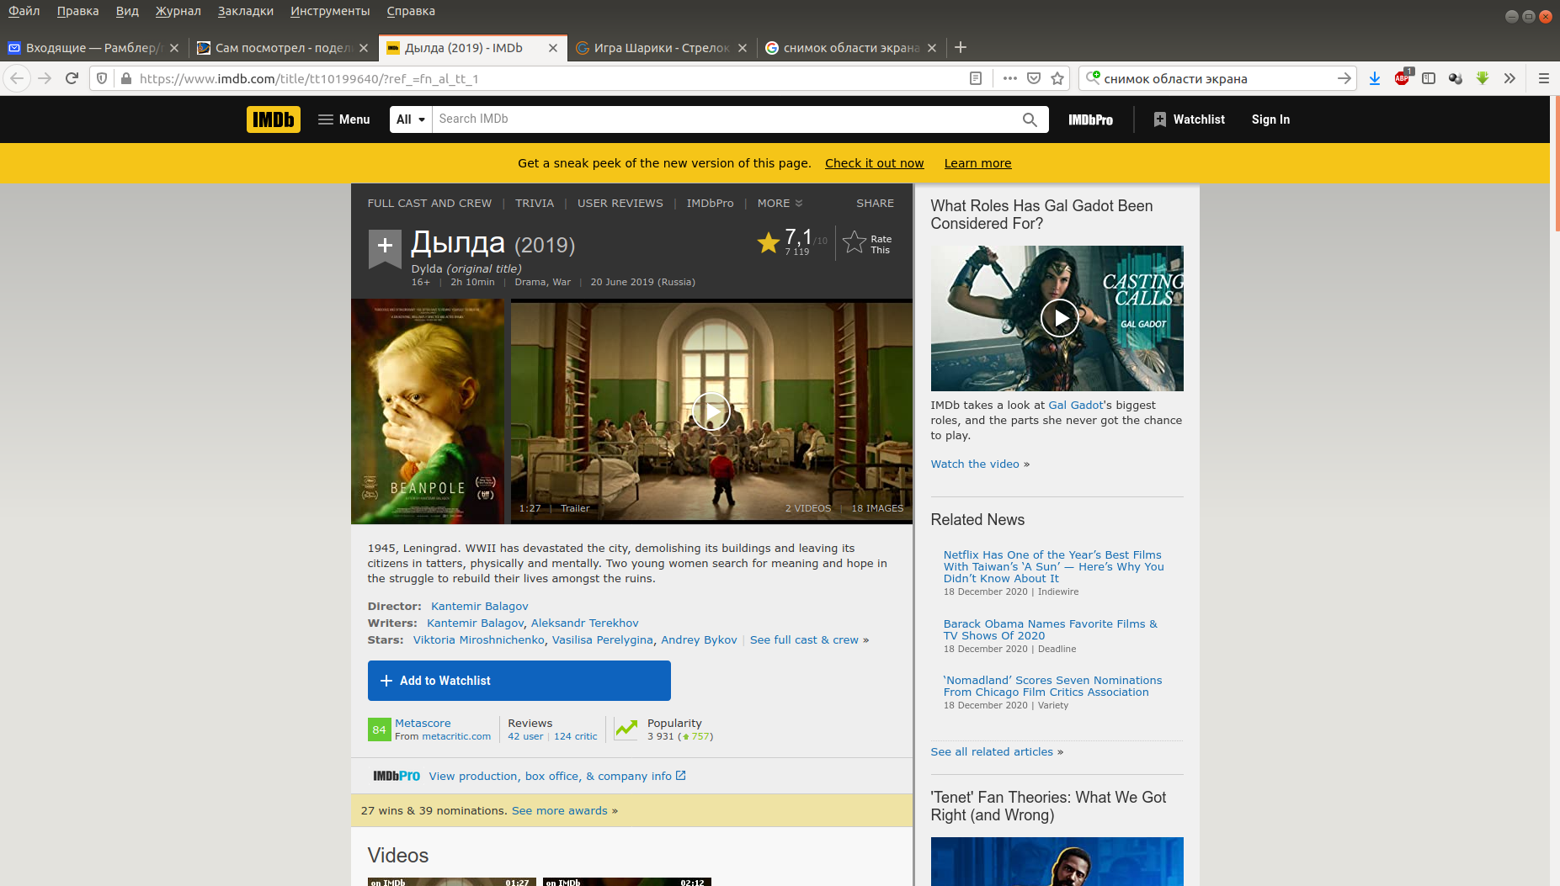Open the Файл menu
Viewport: 1560px width, 886px height.
coord(24,11)
